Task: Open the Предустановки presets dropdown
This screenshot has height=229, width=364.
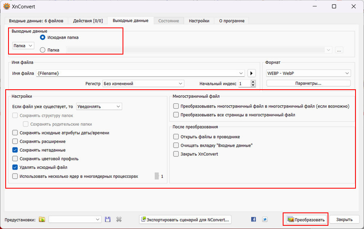Action: 75,219
